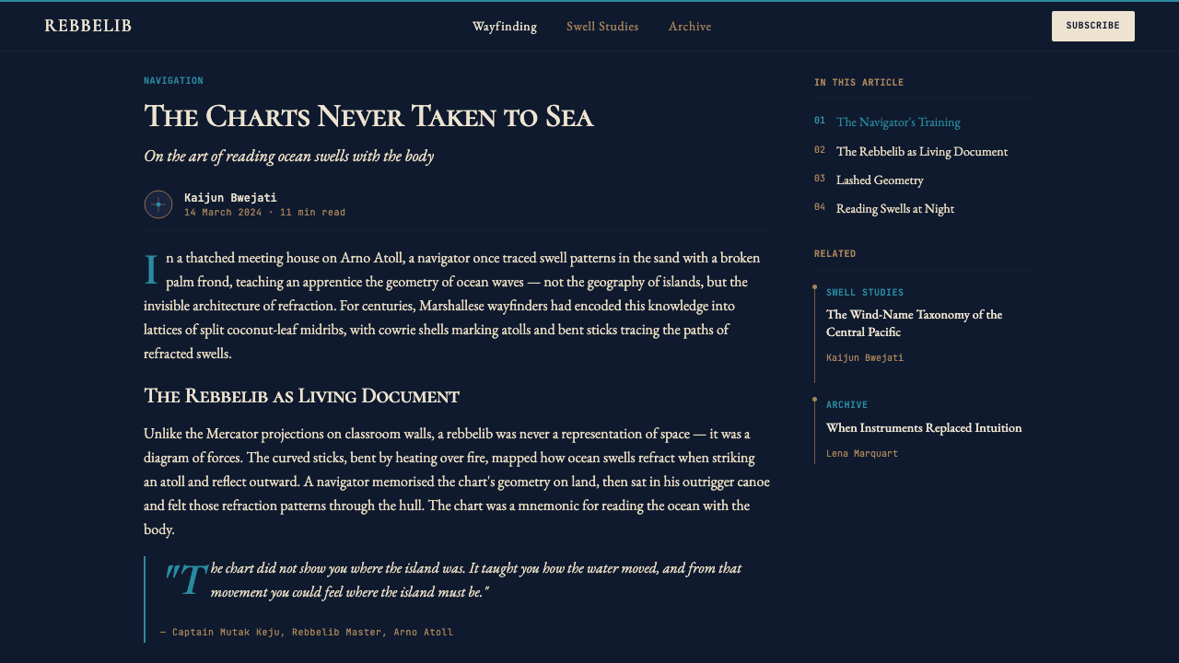This screenshot has width=1179, height=663.
Task: Click the SWELL STUDIES related tag
Action: [x=865, y=293]
